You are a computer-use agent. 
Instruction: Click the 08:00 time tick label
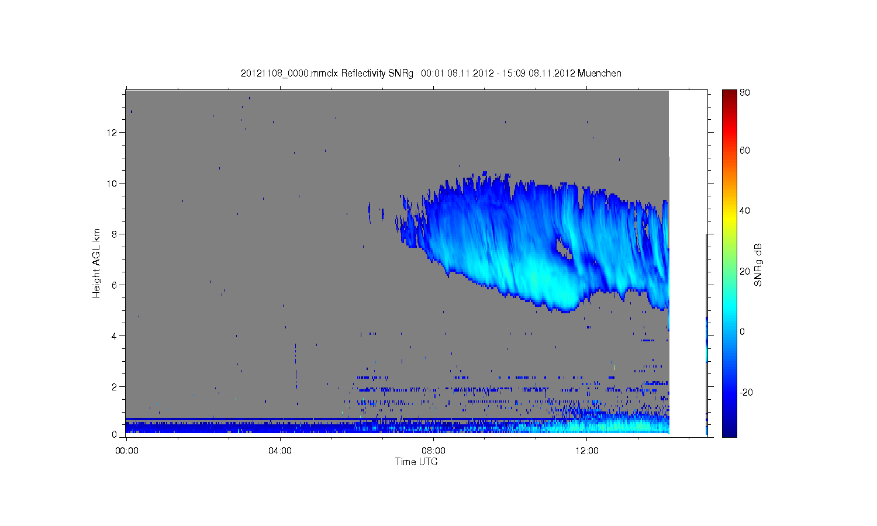click(434, 451)
